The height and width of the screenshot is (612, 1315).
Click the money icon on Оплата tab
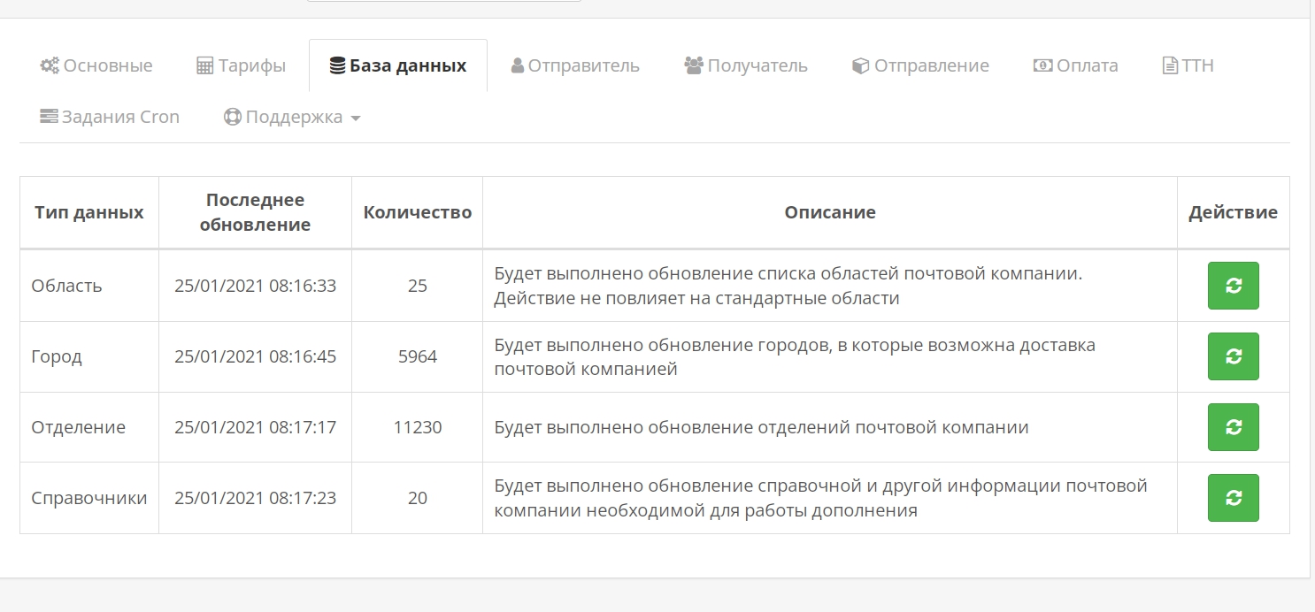coord(1043,66)
